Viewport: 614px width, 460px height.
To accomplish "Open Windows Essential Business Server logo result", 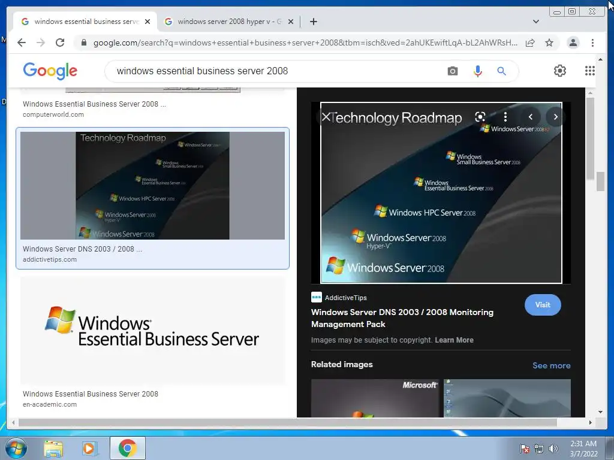I will click(x=152, y=331).
